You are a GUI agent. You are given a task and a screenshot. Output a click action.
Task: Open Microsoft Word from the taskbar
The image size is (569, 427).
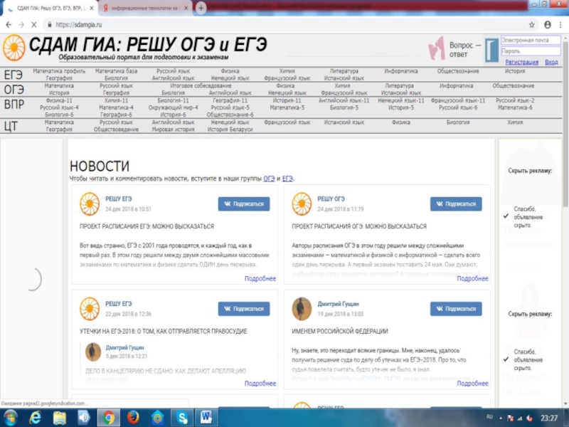[x=206, y=418]
